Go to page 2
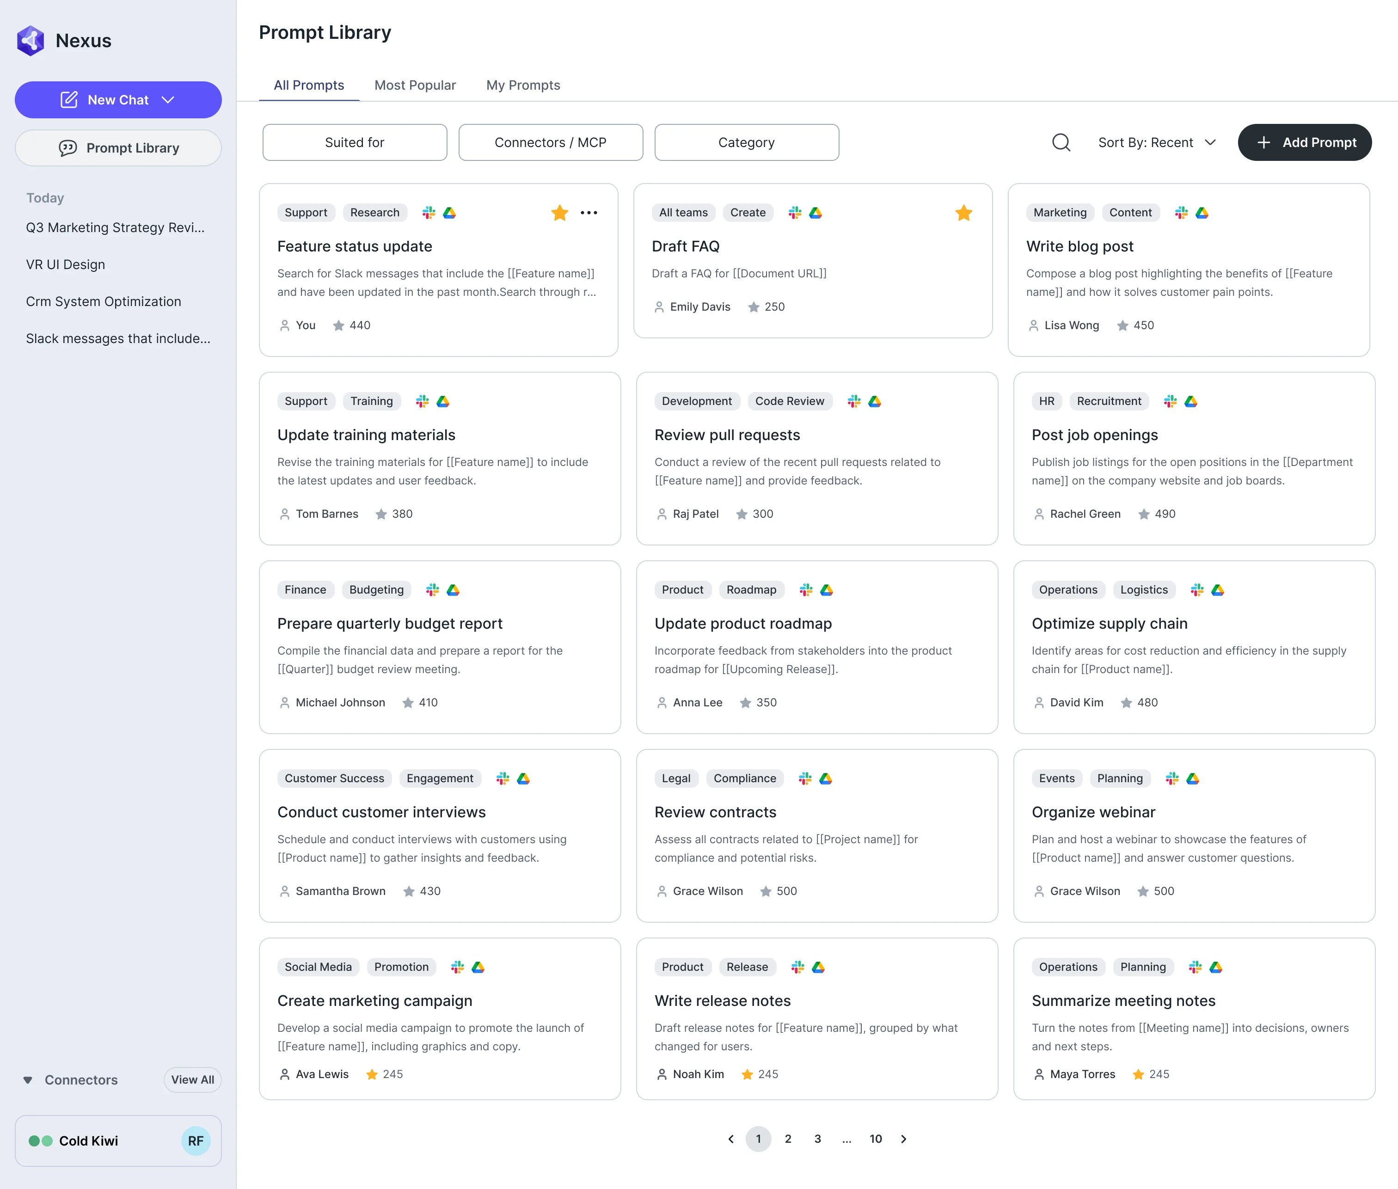1398x1189 pixels. coord(788,1139)
